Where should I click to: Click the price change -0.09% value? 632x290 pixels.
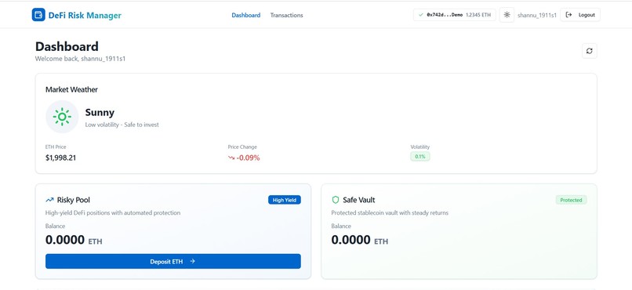point(248,158)
